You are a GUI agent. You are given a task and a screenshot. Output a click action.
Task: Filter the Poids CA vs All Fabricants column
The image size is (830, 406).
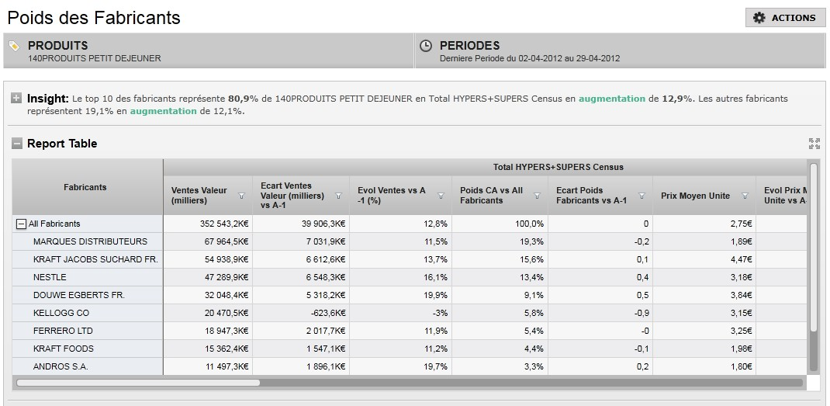point(538,196)
